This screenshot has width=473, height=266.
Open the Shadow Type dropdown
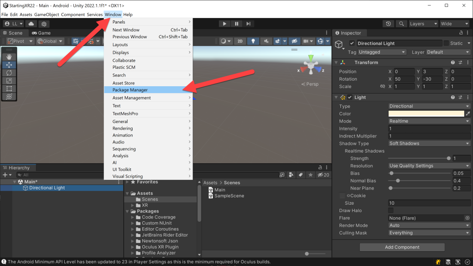click(429, 143)
